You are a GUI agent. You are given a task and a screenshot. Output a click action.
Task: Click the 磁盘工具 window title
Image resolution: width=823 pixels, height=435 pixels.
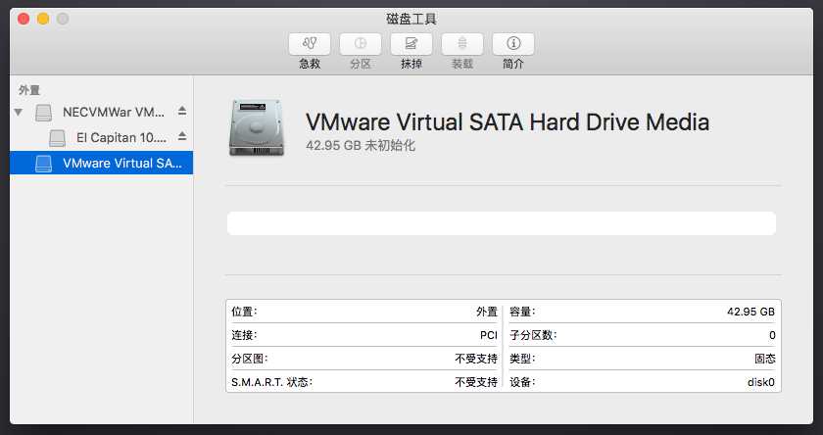411,20
